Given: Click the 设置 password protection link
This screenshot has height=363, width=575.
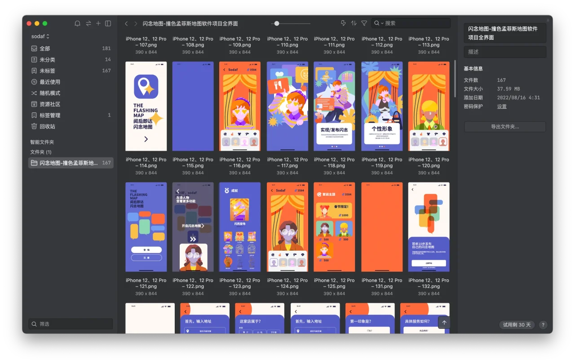Looking at the screenshot, I should pos(502,106).
